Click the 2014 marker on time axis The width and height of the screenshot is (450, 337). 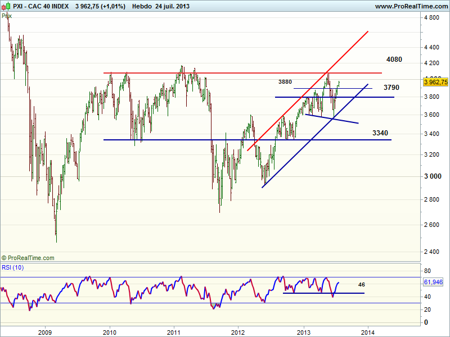(x=368, y=330)
